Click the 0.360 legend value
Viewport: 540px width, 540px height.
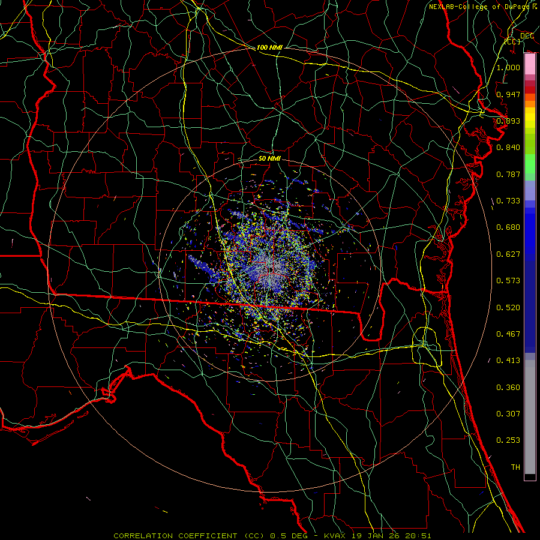(508, 388)
